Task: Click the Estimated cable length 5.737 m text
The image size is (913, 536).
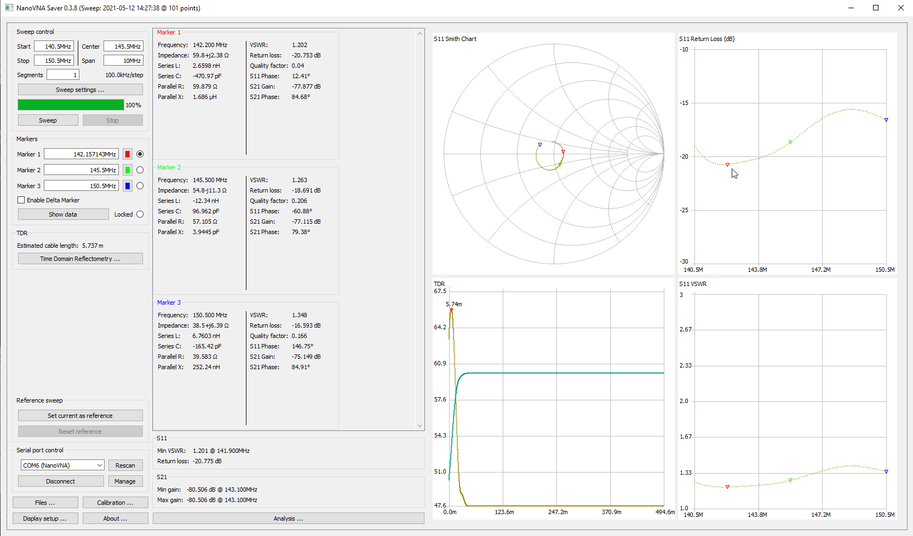Action: [x=60, y=246]
